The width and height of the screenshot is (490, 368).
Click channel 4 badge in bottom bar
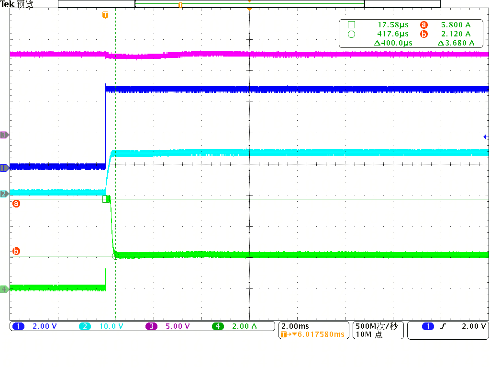(x=218, y=326)
